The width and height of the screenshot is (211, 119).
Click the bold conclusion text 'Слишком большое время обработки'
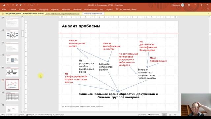(118, 96)
